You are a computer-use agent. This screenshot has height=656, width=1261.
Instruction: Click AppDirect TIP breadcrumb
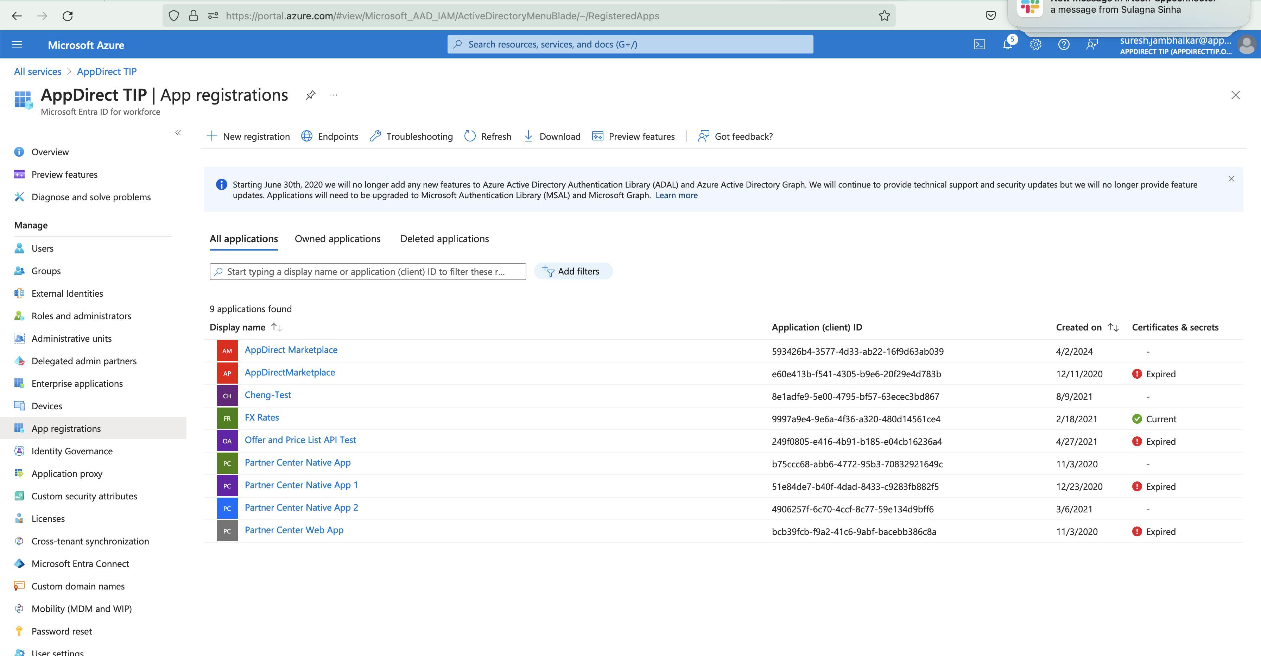pyautogui.click(x=107, y=71)
